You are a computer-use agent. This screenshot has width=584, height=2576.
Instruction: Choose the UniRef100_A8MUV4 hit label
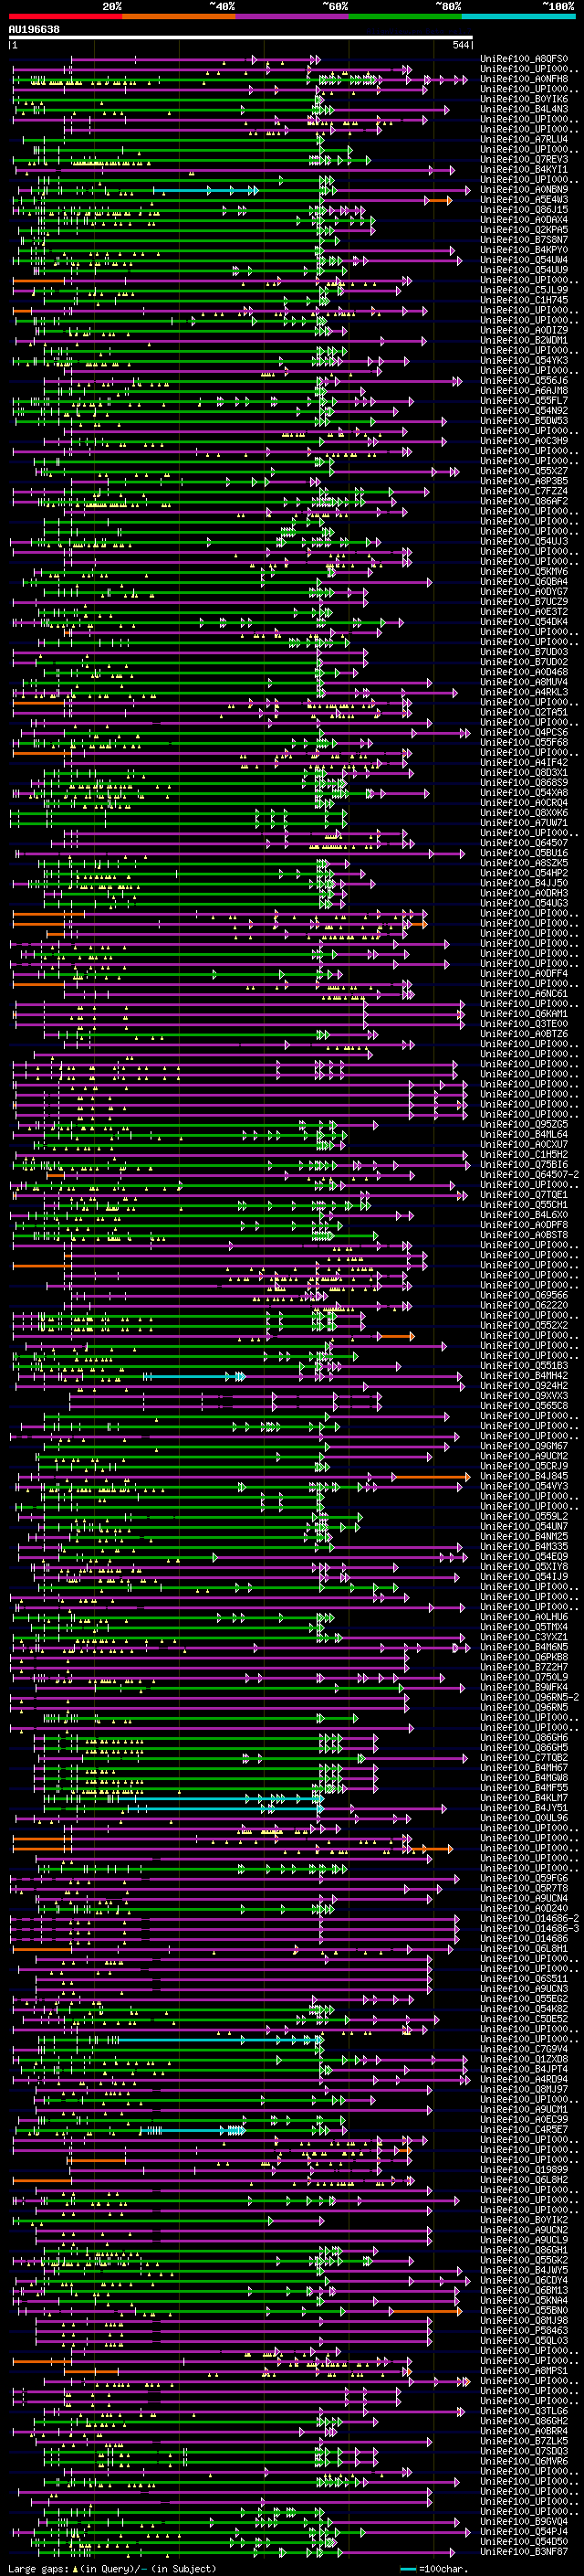[524, 682]
